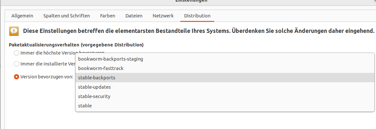Switch to the Netzwerk tab
Screen dimensions: 376x129
point(163,16)
